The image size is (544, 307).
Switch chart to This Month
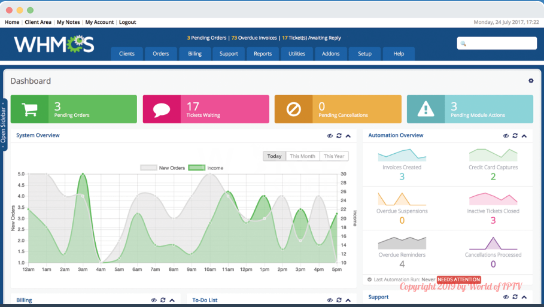point(302,156)
